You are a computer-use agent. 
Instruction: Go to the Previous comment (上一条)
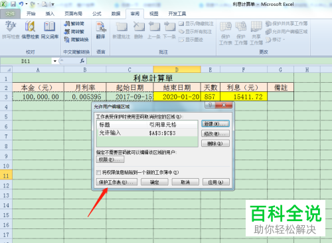click(154, 30)
